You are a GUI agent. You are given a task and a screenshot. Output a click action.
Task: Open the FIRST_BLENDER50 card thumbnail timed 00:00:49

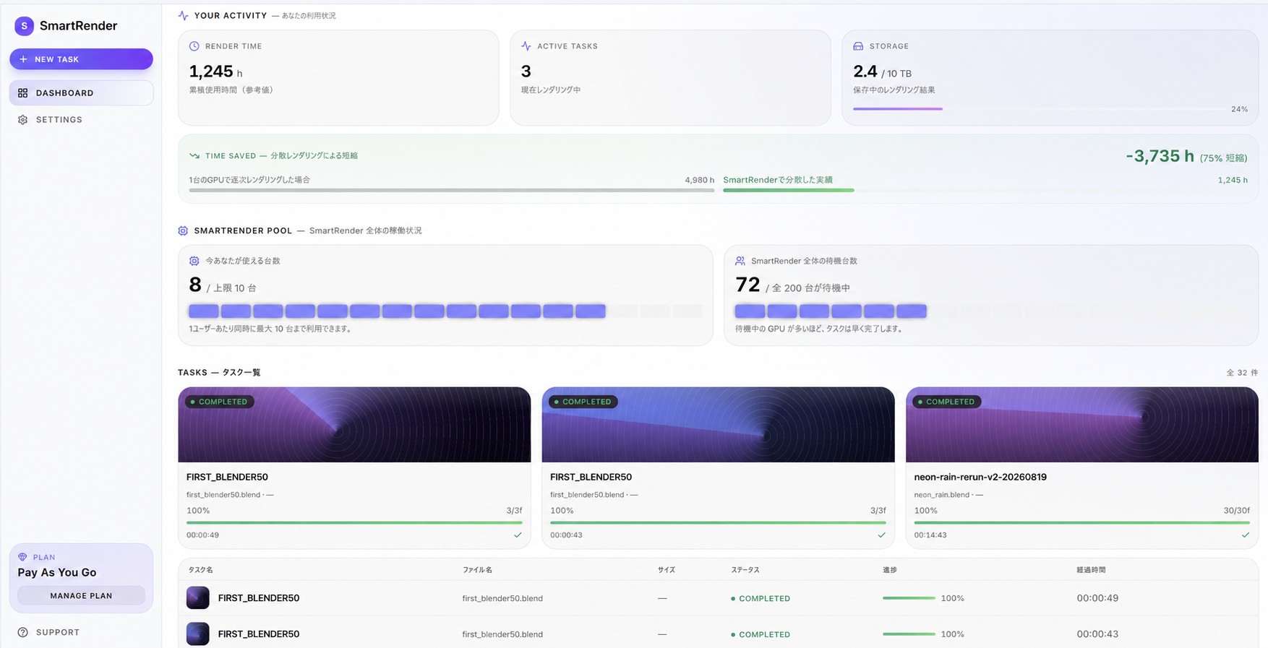pos(354,425)
